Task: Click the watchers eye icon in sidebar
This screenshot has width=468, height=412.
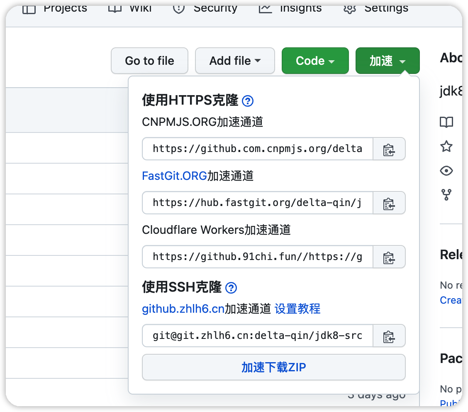Action: click(446, 171)
